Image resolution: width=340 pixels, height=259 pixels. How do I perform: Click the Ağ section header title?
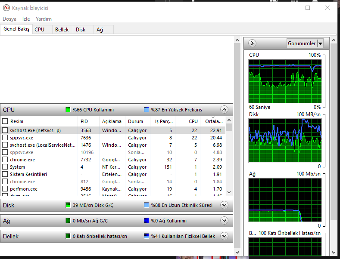(x=6, y=221)
